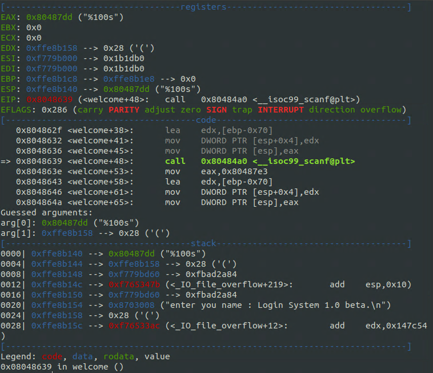Viewport: 433px width, 373px height.
Task: Click the EDI register label
Action: pyautogui.click(x=8, y=69)
